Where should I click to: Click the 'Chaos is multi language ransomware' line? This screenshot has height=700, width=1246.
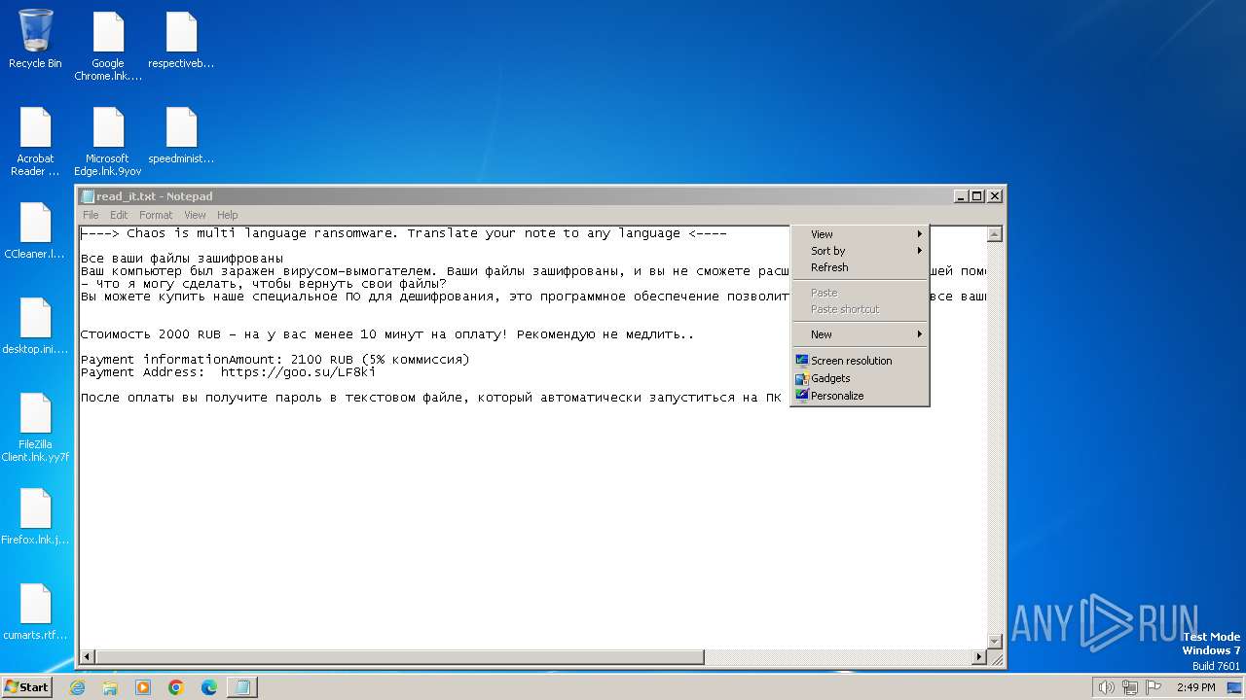coord(404,233)
